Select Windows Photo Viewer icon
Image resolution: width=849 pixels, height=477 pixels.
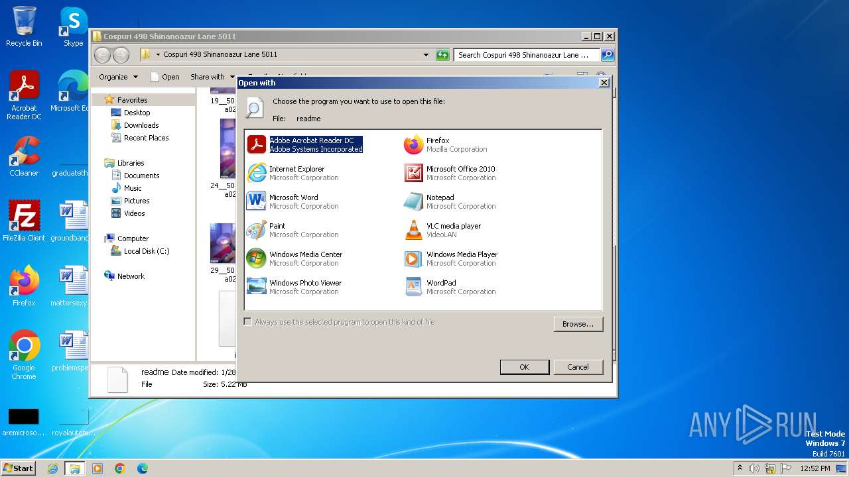click(x=257, y=287)
